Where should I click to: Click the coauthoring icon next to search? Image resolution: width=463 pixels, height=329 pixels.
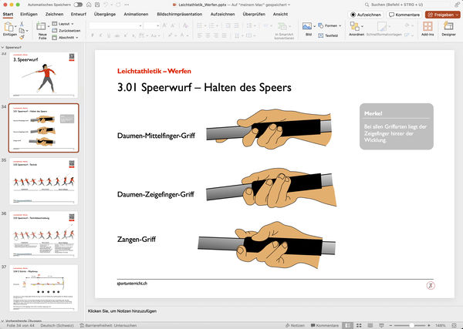click(x=457, y=5)
